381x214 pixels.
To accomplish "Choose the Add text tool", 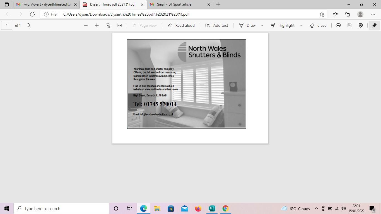I will coord(217,25).
